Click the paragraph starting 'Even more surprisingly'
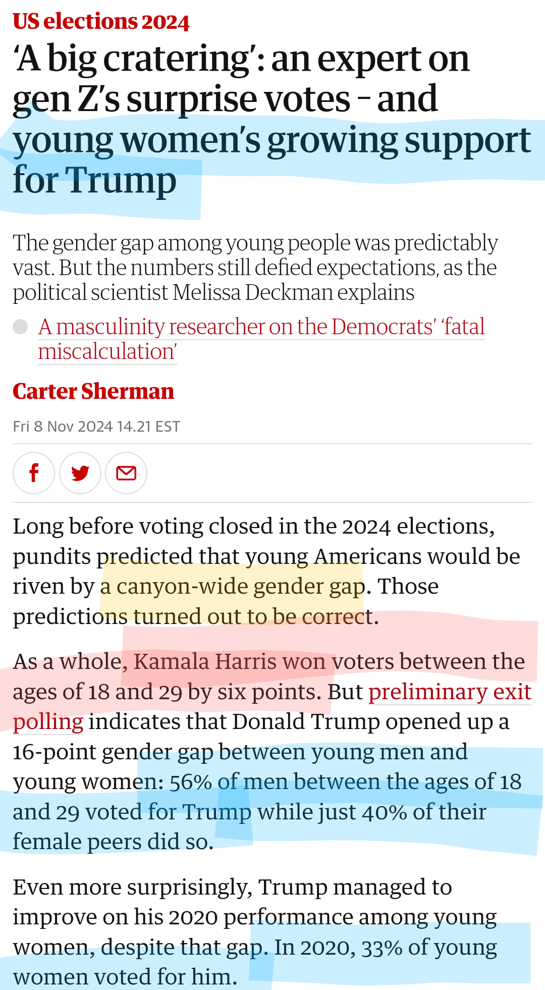This screenshot has width=545, height=990. (255, 932)
